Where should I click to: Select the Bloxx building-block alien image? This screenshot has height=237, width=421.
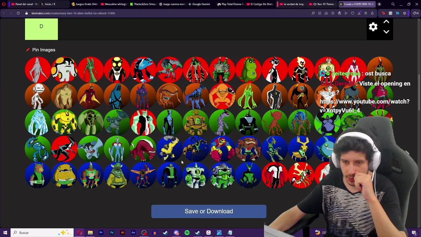222,148
